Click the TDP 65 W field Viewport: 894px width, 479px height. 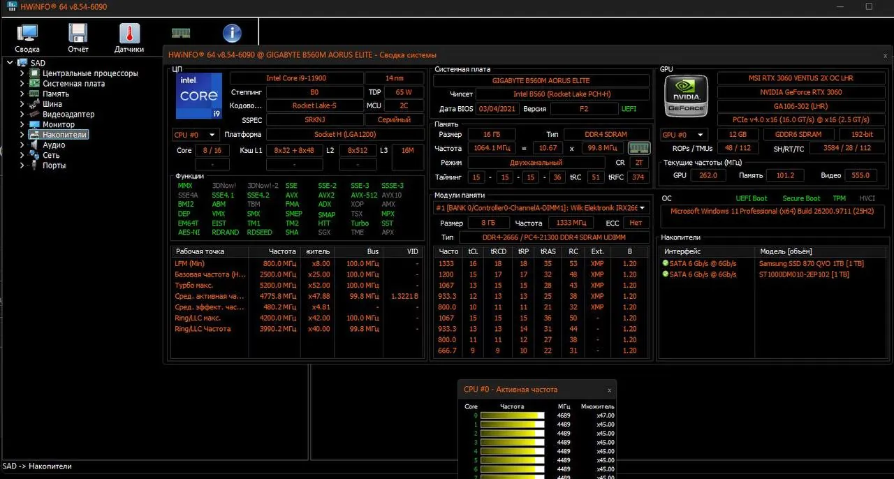(x=404, y=92)
